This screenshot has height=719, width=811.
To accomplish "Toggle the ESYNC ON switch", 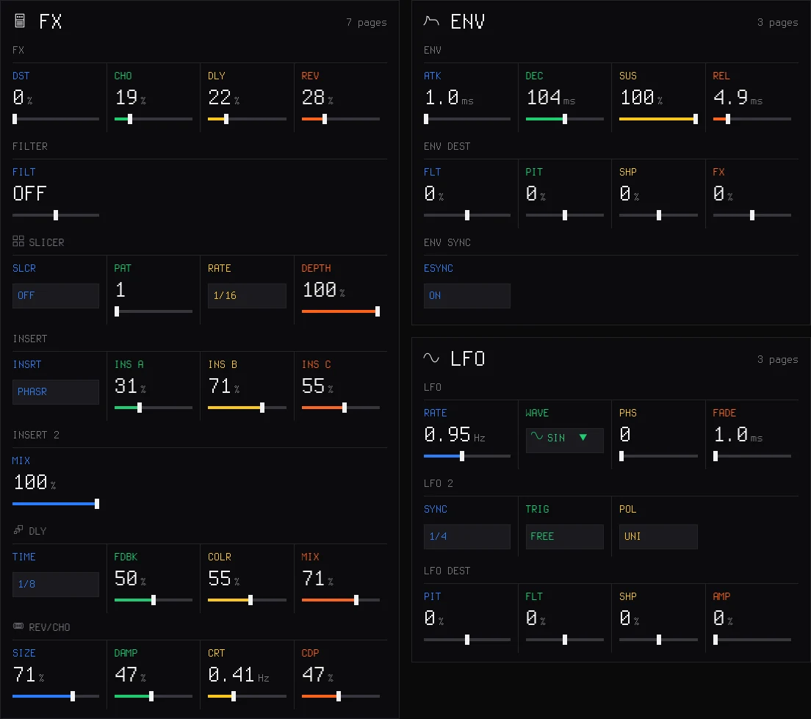I will tap(467, 295).
